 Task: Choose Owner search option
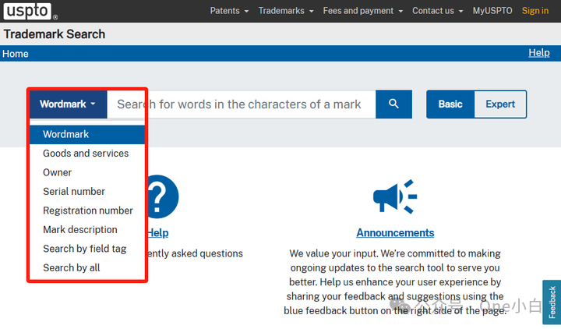(87, 172)
